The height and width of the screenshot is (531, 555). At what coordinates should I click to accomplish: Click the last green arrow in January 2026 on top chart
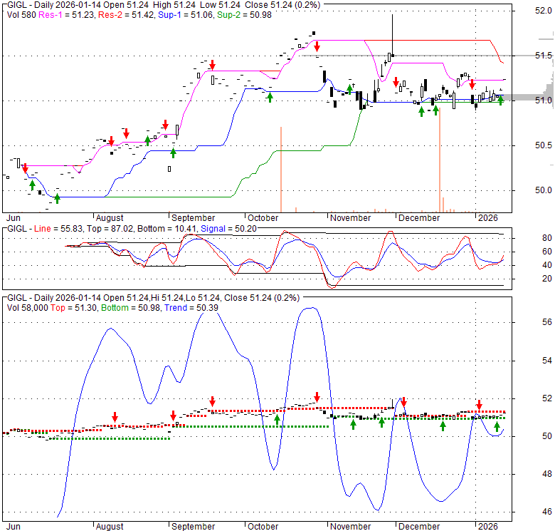[x=500, y=100]
